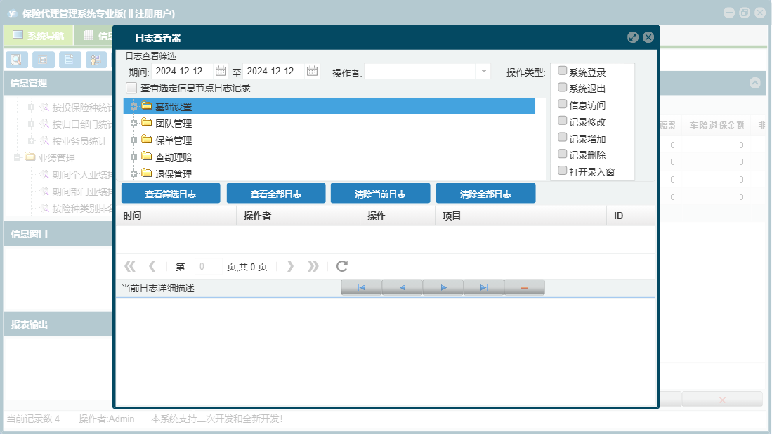Select 按种类别排名 item in main window
772x434 pixels.
[82, 209]
